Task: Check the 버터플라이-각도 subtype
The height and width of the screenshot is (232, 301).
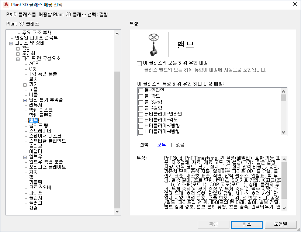Action: [x=141, y=120]
